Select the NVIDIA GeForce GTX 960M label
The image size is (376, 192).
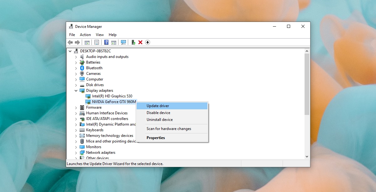pos(114,102)
